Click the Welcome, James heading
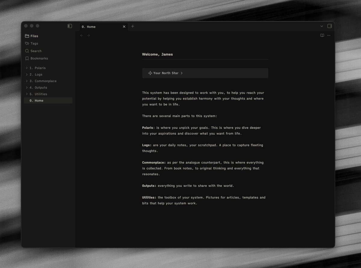 tap(157, 54)
